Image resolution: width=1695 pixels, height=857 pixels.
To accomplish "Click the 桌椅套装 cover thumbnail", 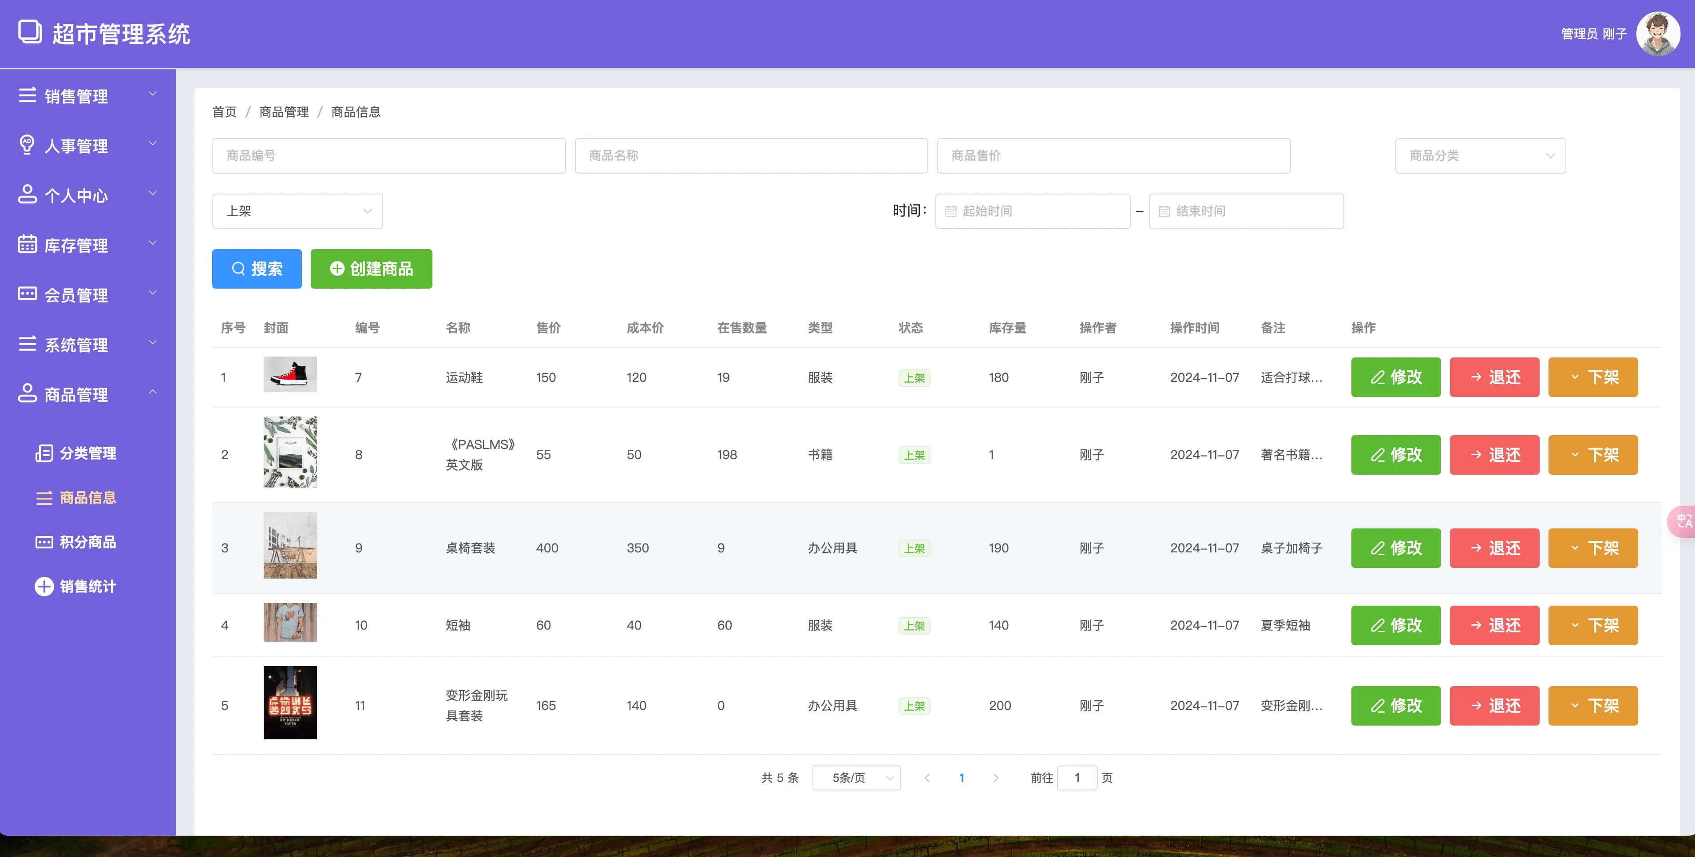I will pyautogui.click(x=289, y=545).
